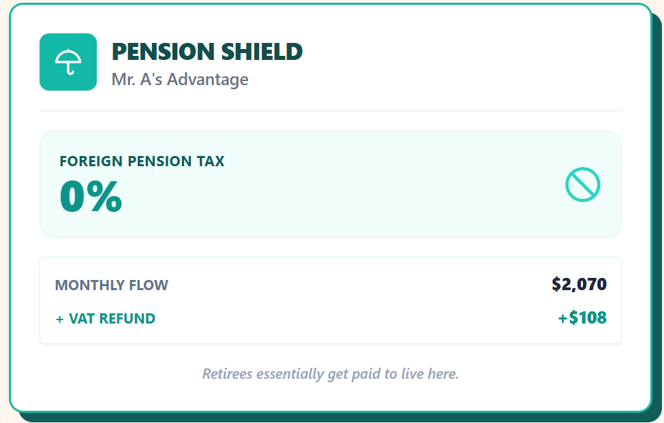Click the horizontal divider below the header

point(331,110)
